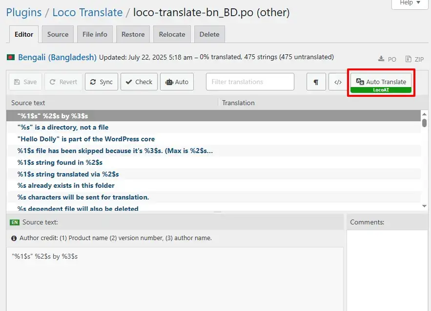
Task: Click Bengali (Bangladesh) language link
Action: point(57,57)
